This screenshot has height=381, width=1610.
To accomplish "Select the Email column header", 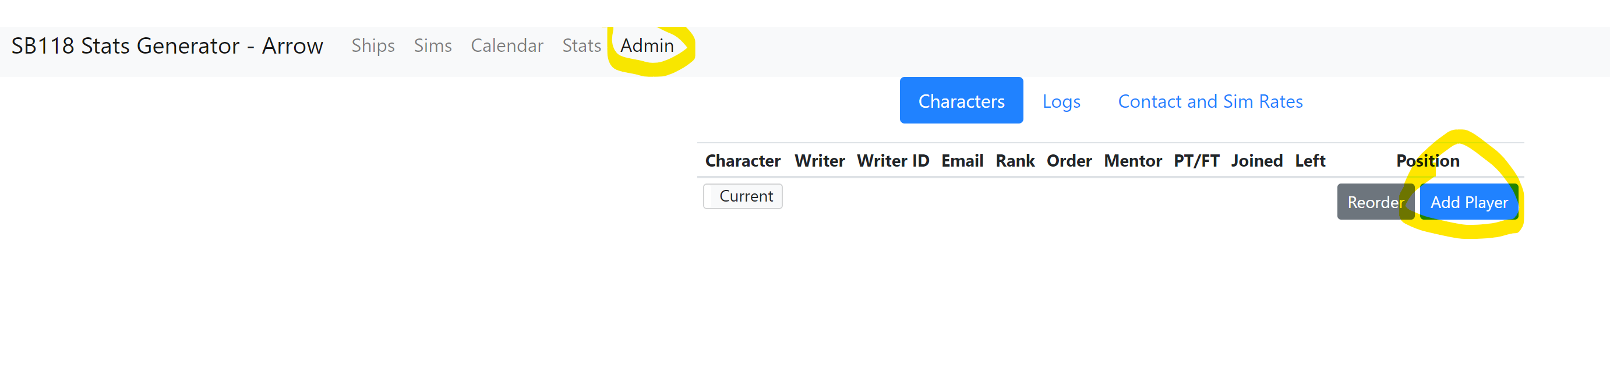I will click(x=962, y=161).
